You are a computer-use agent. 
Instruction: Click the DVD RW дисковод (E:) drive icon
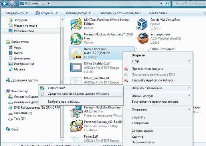coord(10,107)
